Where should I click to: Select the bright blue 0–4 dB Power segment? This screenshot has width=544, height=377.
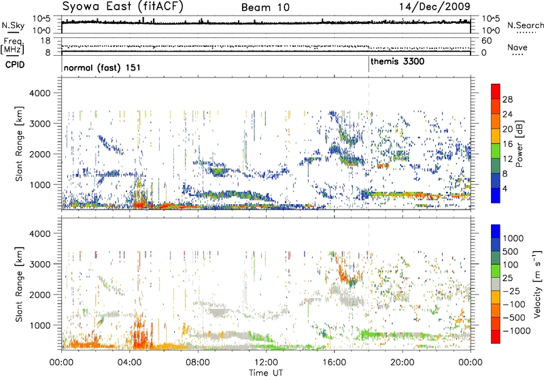(496, 196)
